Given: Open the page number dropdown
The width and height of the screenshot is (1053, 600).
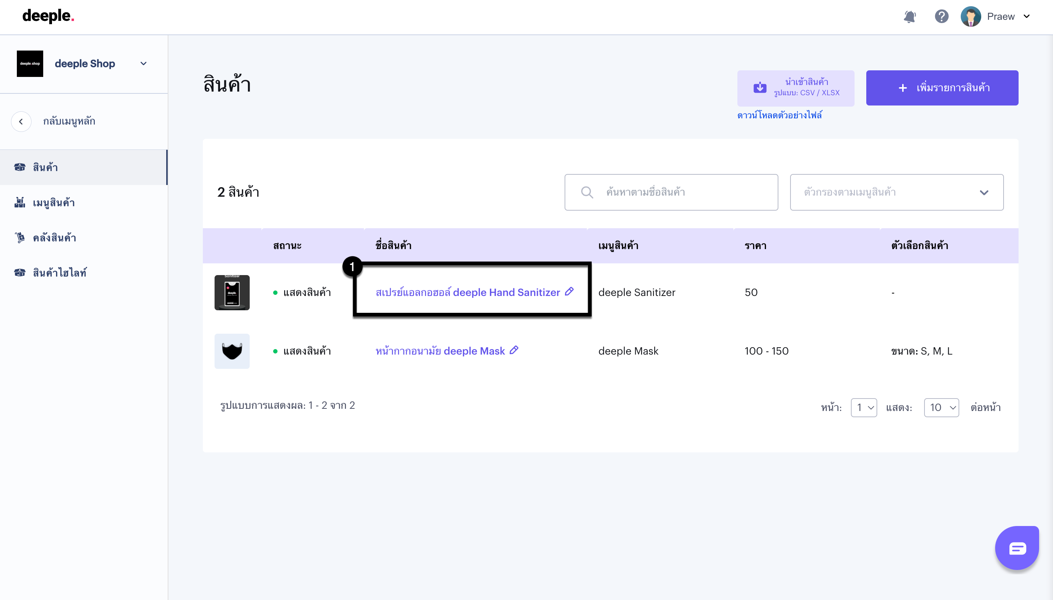Looking at the screenshot, I should (x=864, y=408).
